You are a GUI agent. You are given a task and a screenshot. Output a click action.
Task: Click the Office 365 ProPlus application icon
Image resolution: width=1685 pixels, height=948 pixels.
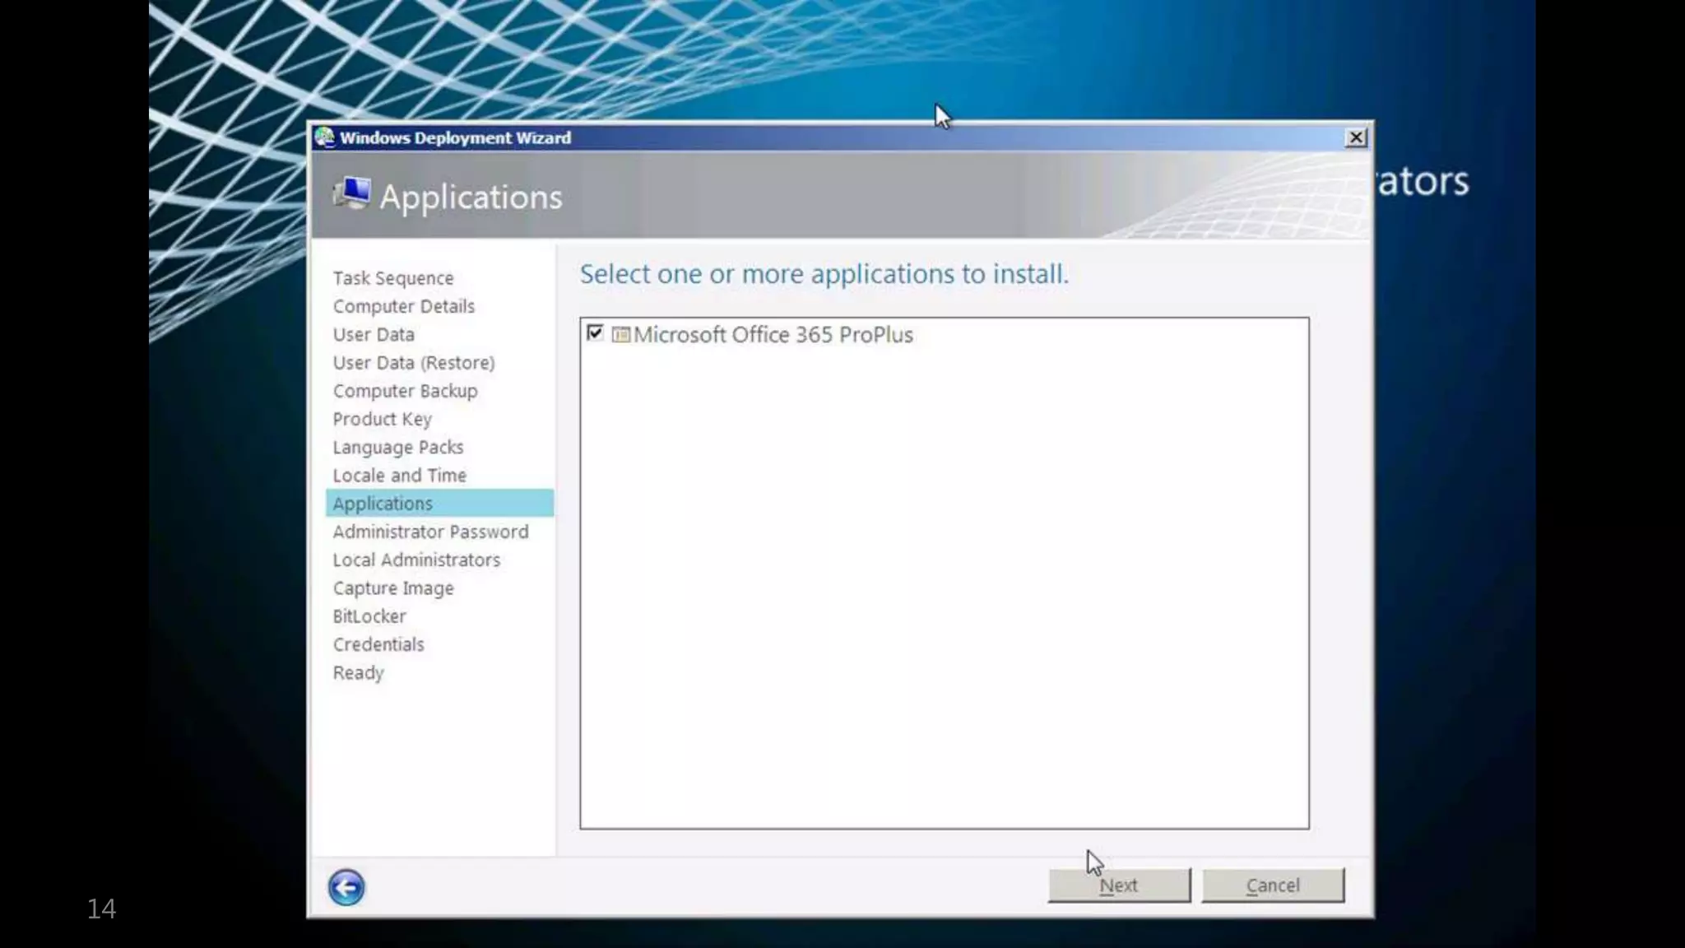tap(621, 334)
